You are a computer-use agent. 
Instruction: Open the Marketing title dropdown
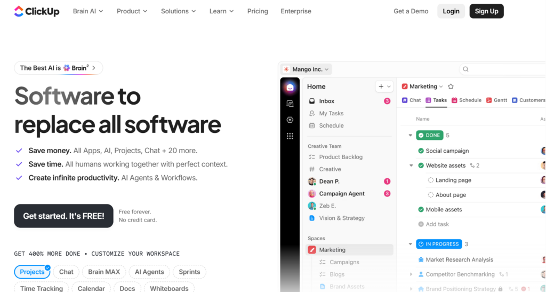click(x=441, y=86)
